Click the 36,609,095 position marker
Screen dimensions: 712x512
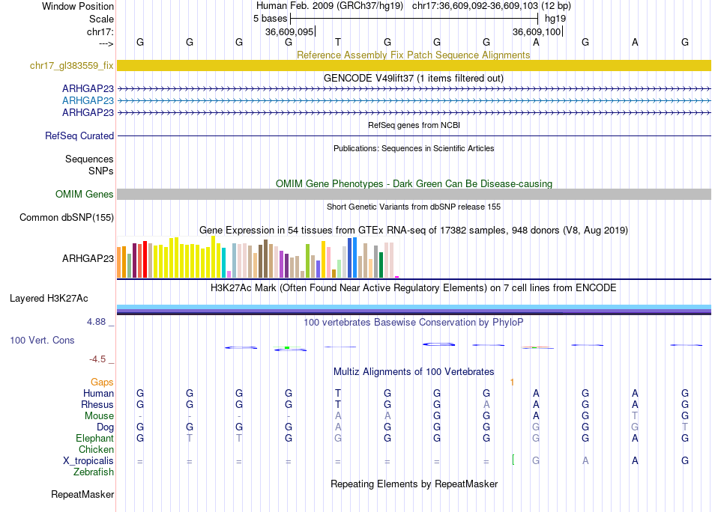click(x=289, y=31)
